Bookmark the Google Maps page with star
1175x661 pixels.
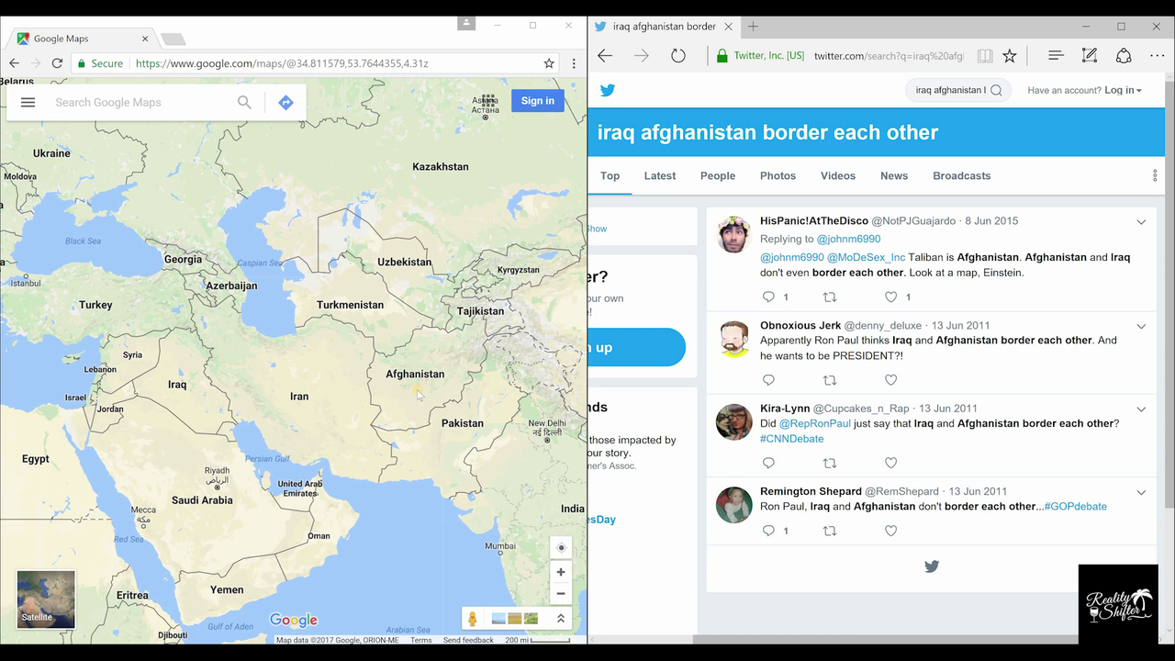[549, 63]
